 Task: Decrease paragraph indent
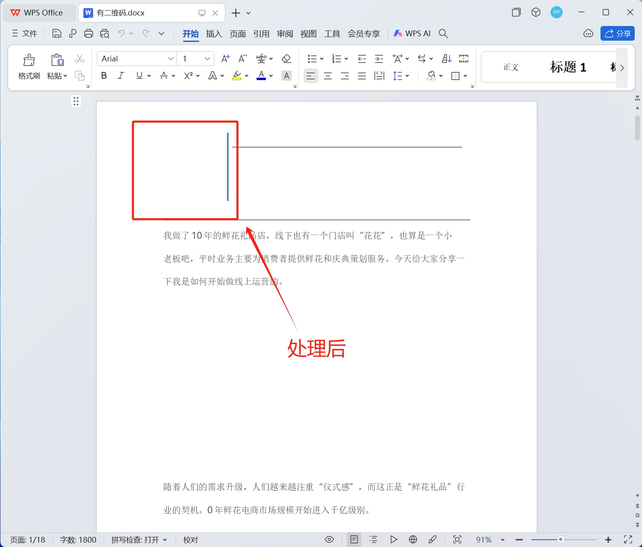362,59
